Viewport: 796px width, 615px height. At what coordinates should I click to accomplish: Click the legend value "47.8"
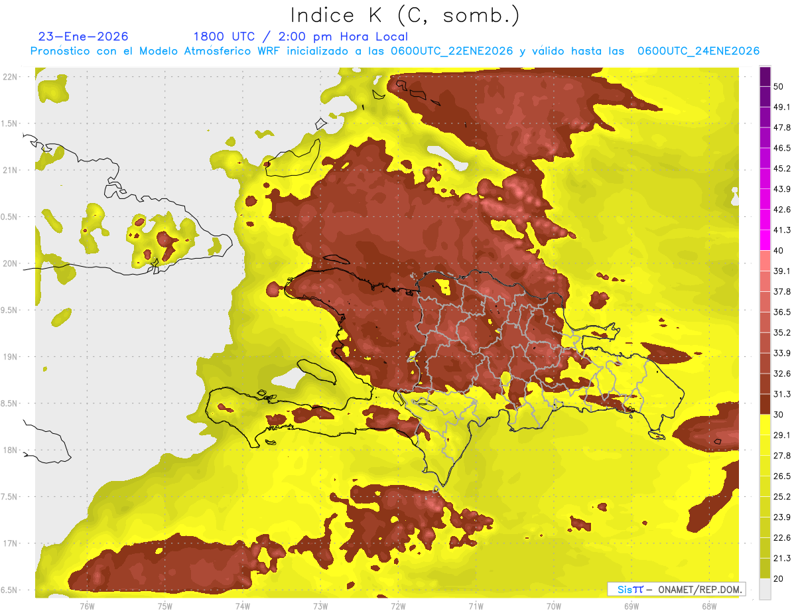pos(782,127)
